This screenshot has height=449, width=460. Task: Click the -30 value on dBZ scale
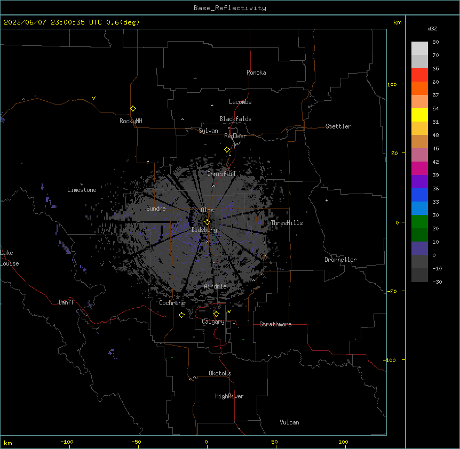[x=437, y=282]
